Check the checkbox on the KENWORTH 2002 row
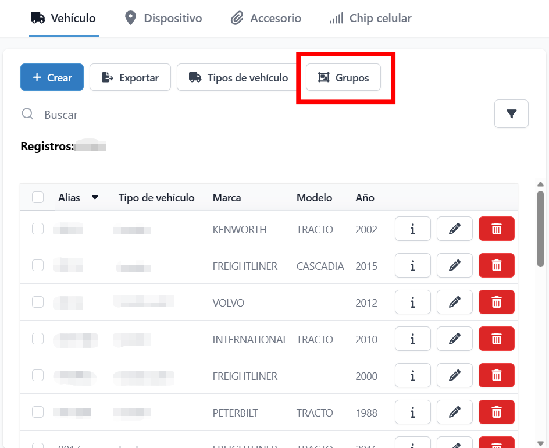Viewport: 549px width, 448px height. point(38,229)
